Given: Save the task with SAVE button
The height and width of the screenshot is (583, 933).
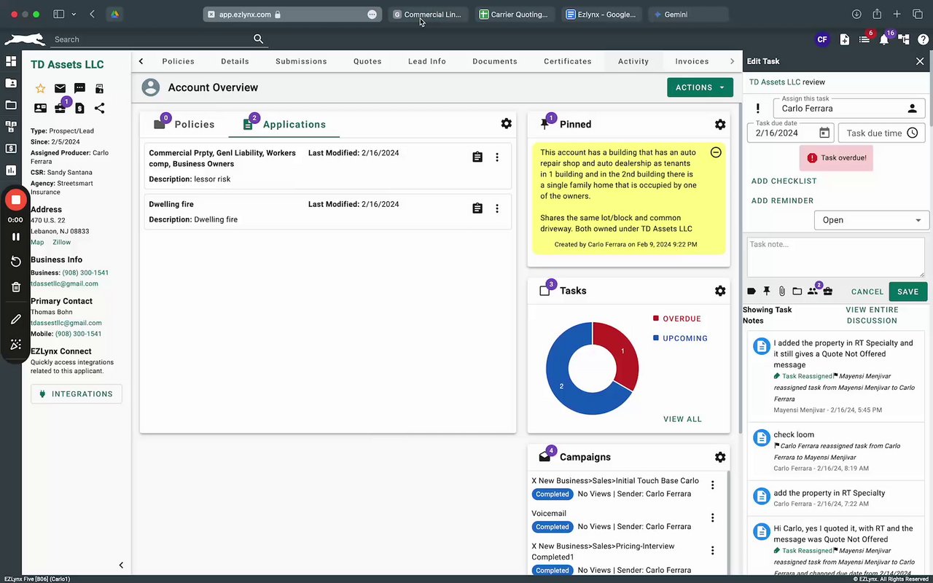Looking at the screenshot, I should (x=908, y=291).
